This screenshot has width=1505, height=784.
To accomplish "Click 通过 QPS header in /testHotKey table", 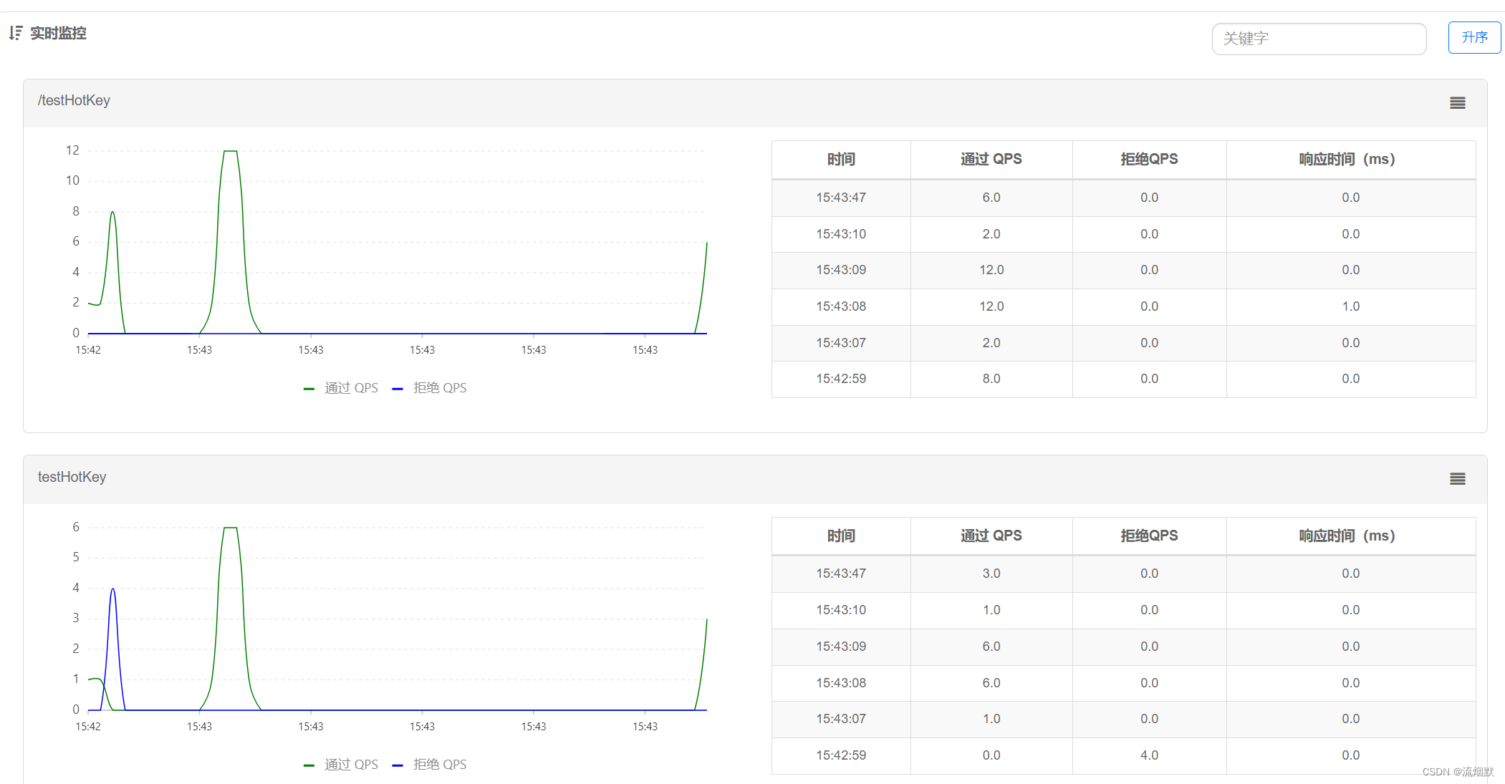I will 991,160.
